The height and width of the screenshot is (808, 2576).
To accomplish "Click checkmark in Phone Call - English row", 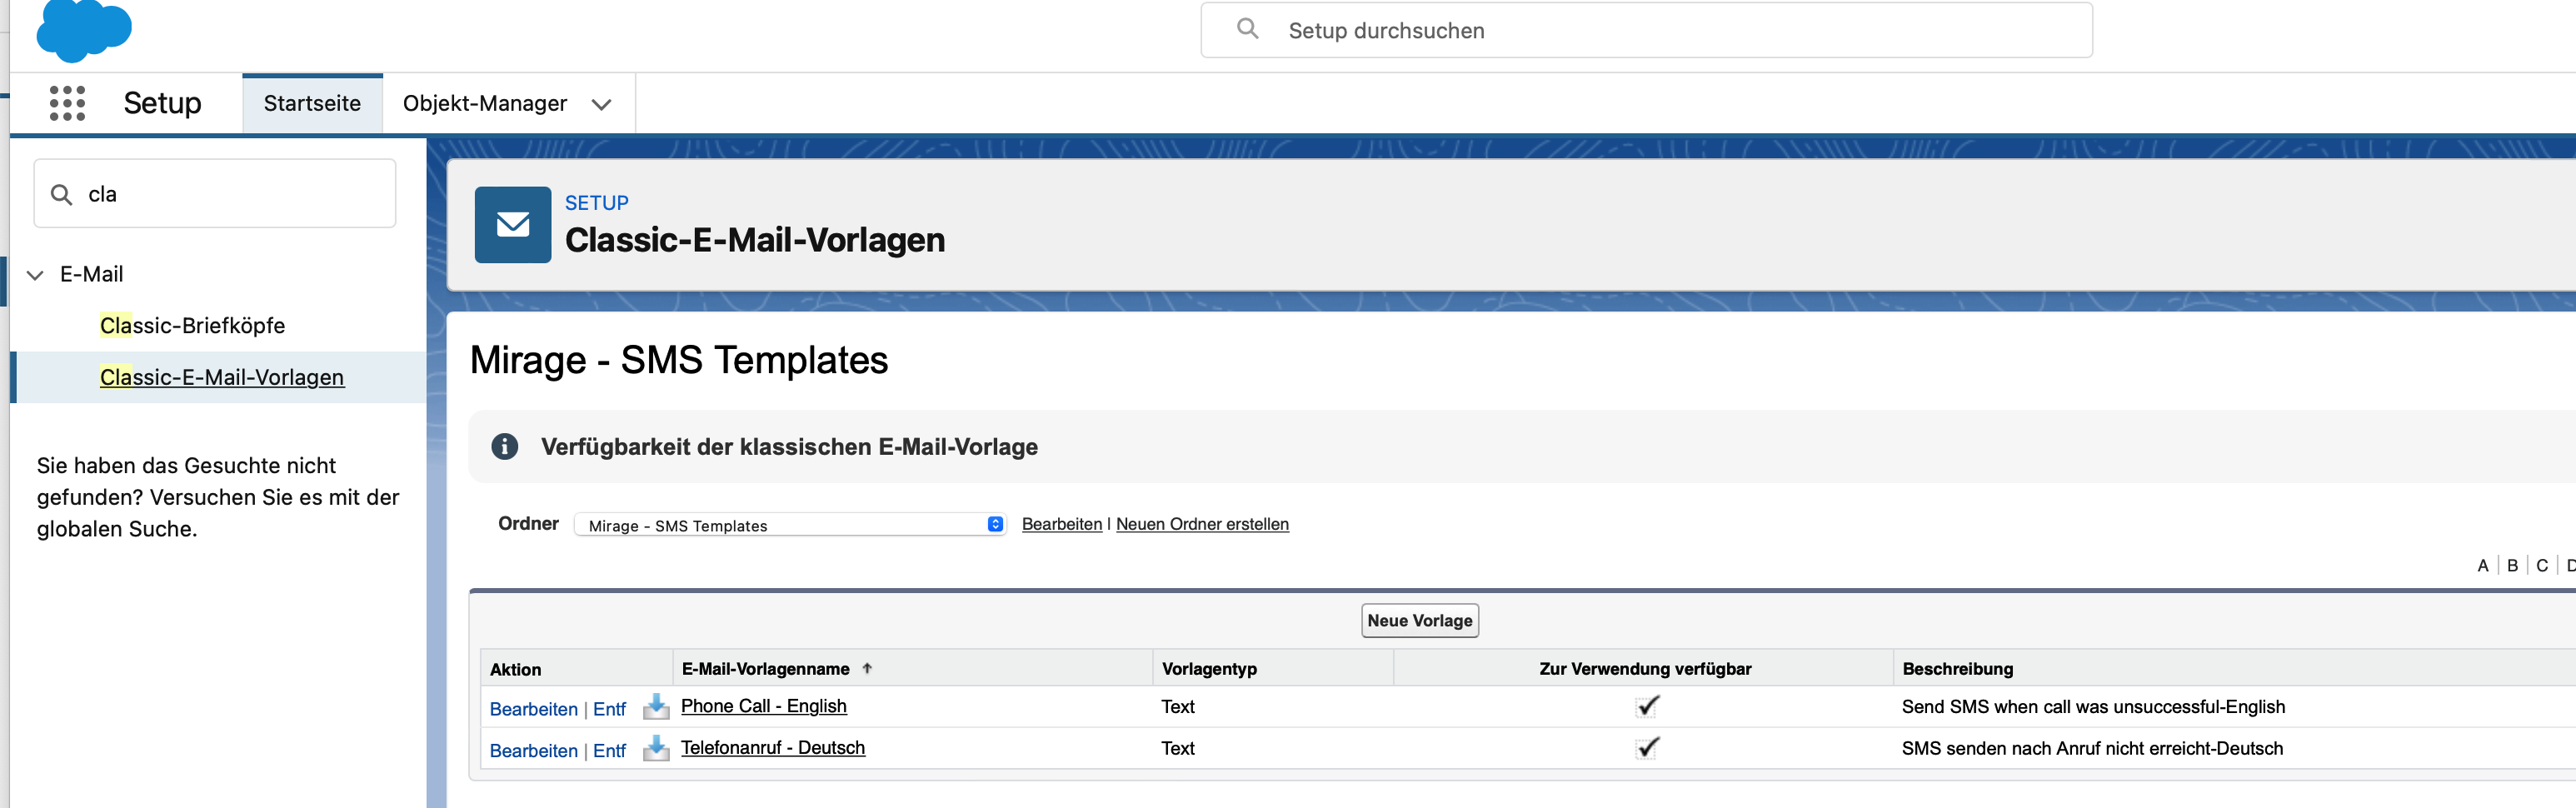I will point(1647,706).
